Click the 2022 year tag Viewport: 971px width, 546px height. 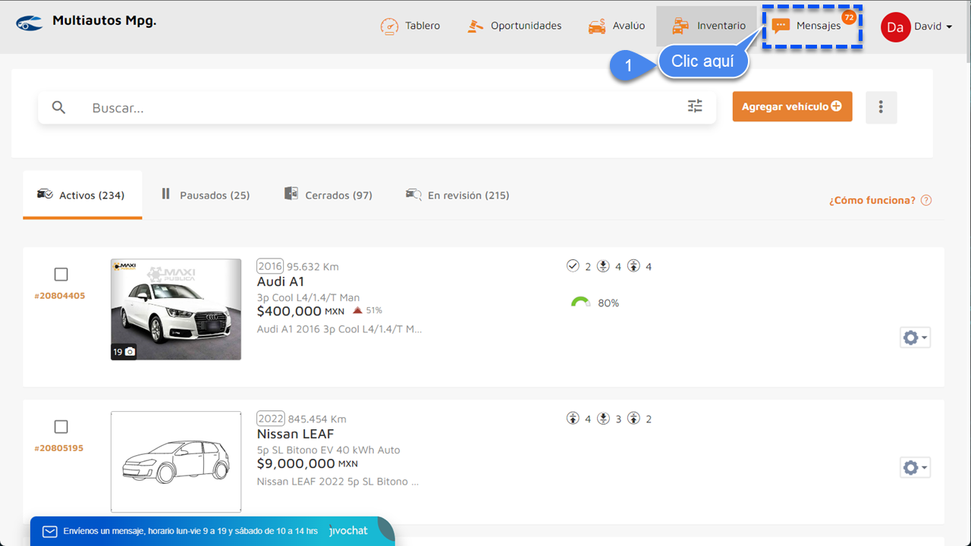tap(271, 419)
